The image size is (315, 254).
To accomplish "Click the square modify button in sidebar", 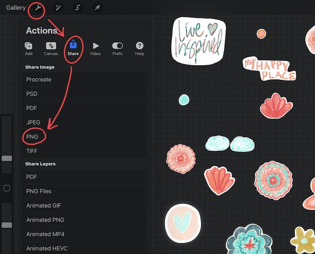I will pyautogui.click(x=7, y=188).
